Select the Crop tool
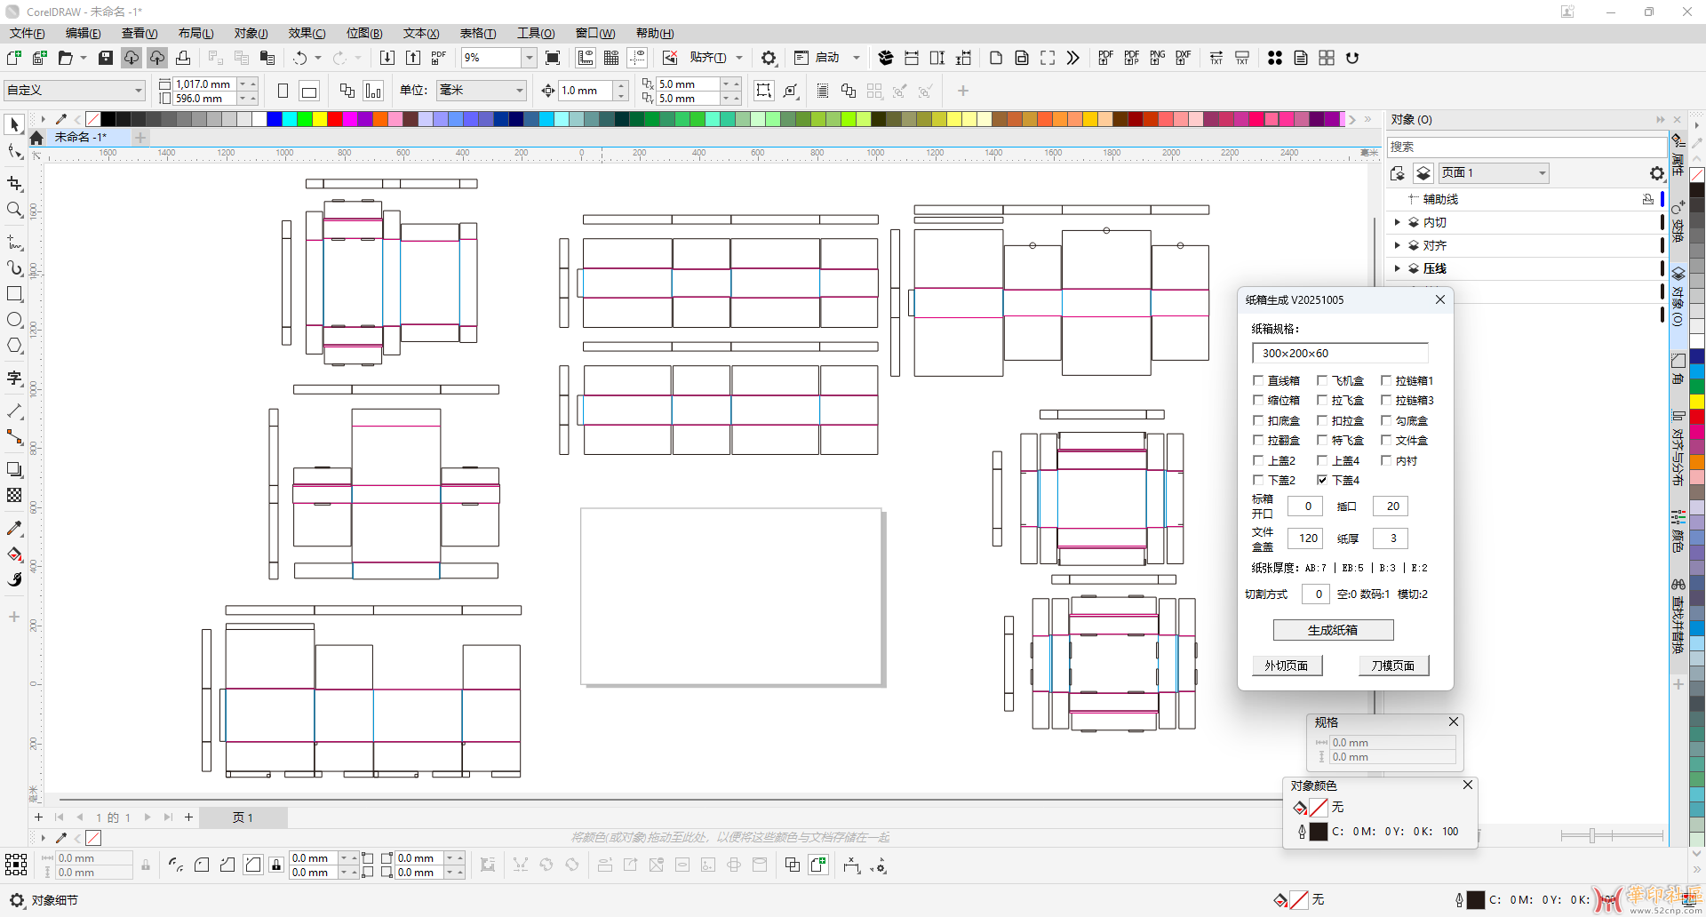This screenshot has height=917, width=1706. [x=14, y=184]
